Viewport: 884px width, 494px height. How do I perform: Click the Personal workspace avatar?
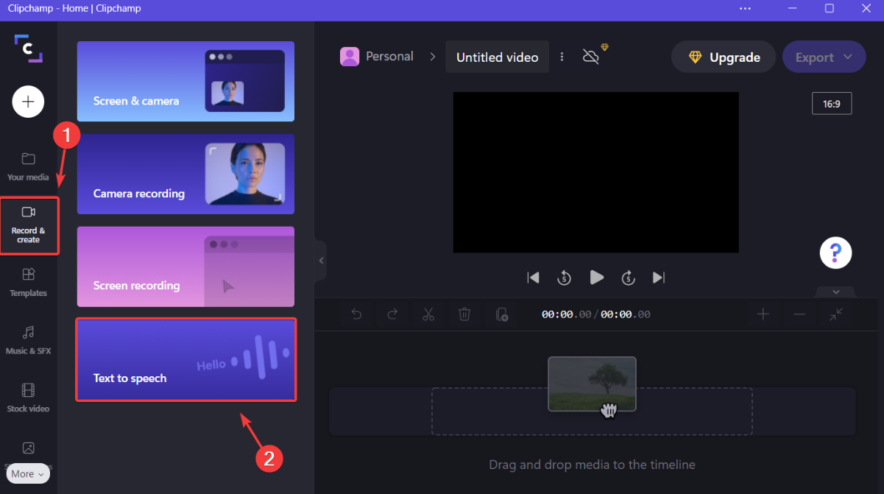pyautogui.click(x=350, y=57)
